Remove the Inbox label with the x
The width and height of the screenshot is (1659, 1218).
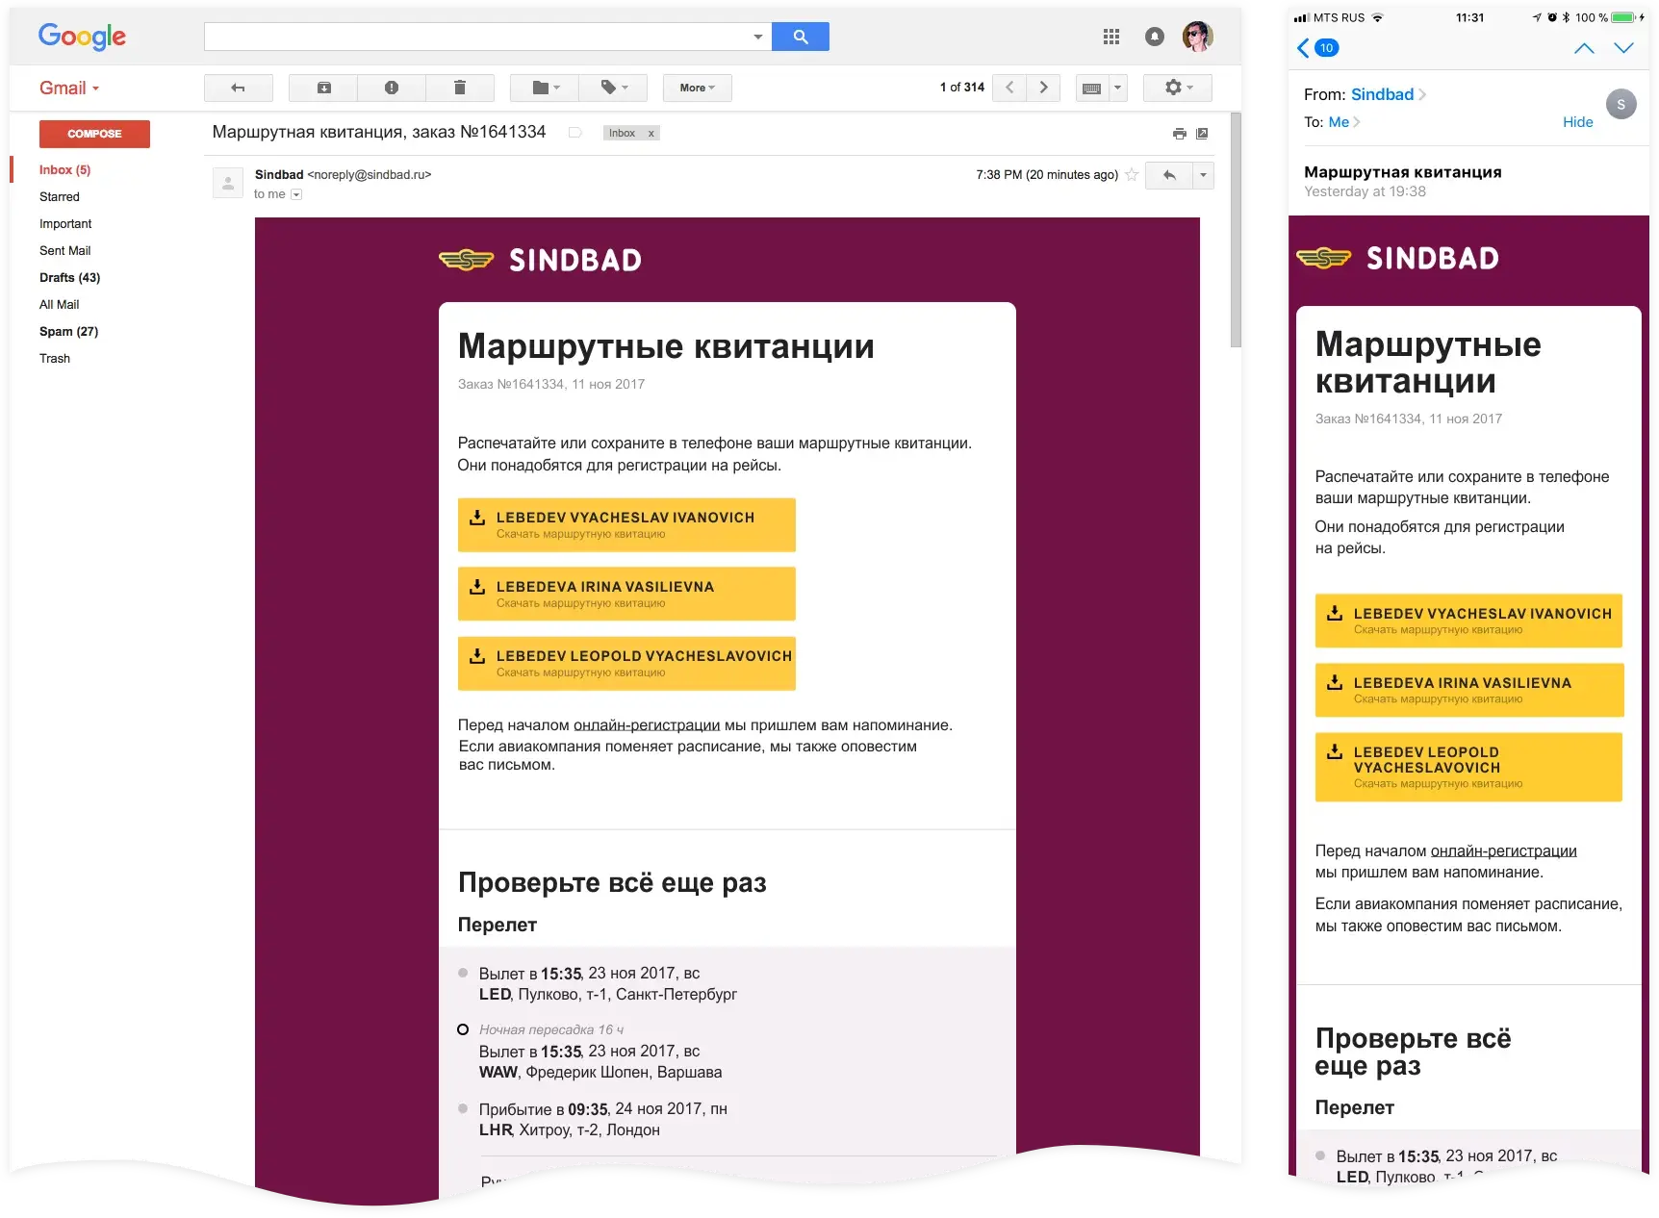(x=651, y=134)
